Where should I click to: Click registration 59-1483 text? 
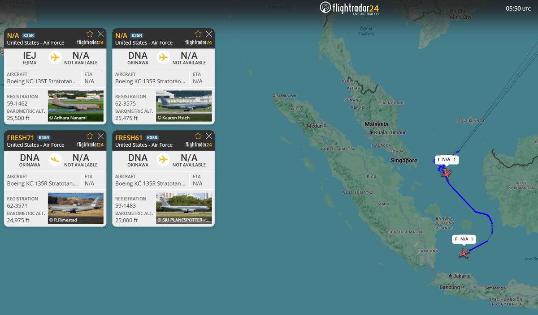pos(126,205)
